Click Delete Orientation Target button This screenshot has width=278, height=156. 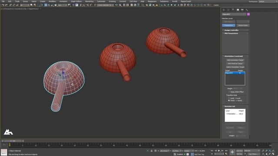pos(235,67)
